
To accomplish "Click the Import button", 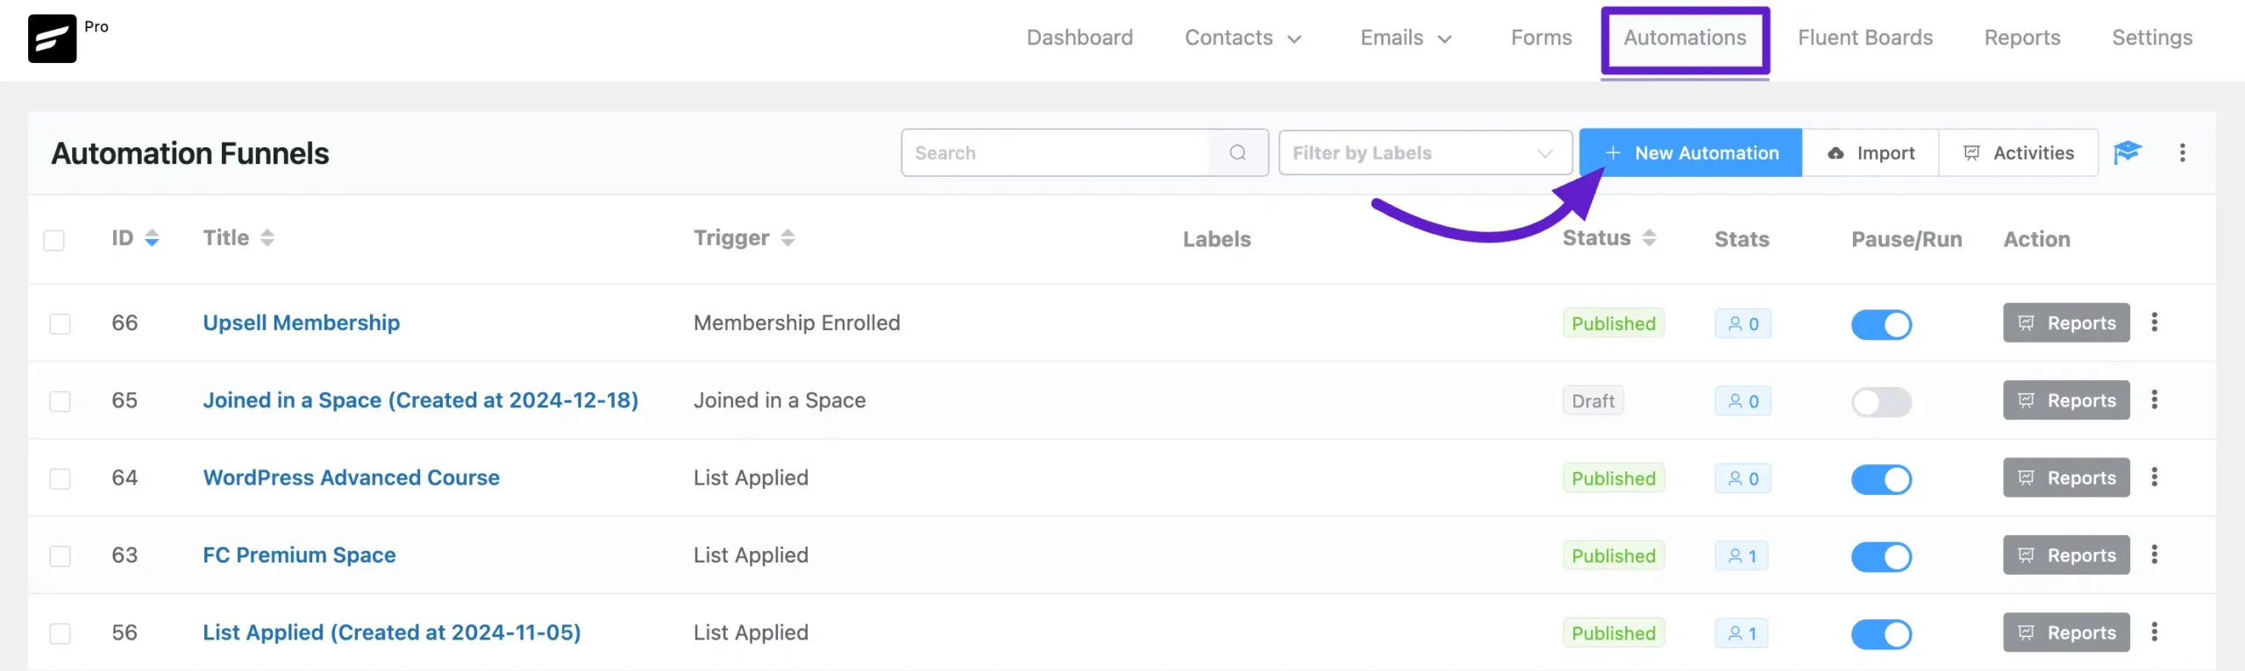I will [x=1871, y=153].
